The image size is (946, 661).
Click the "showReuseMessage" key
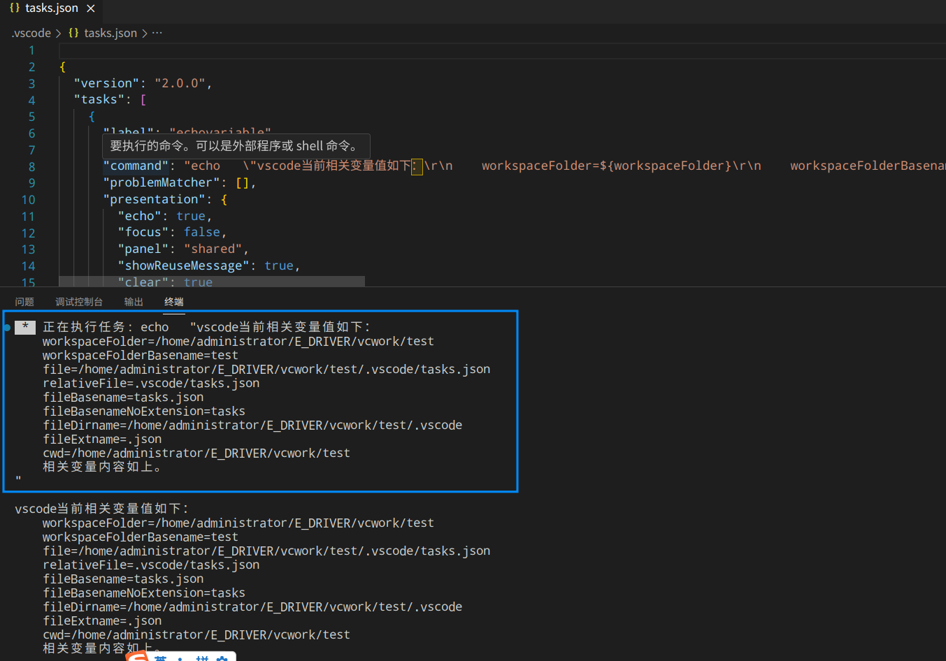click(184, 266)
